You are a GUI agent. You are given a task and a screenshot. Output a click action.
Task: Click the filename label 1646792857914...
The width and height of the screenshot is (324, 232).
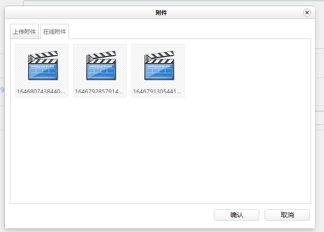tap(99, 91)
